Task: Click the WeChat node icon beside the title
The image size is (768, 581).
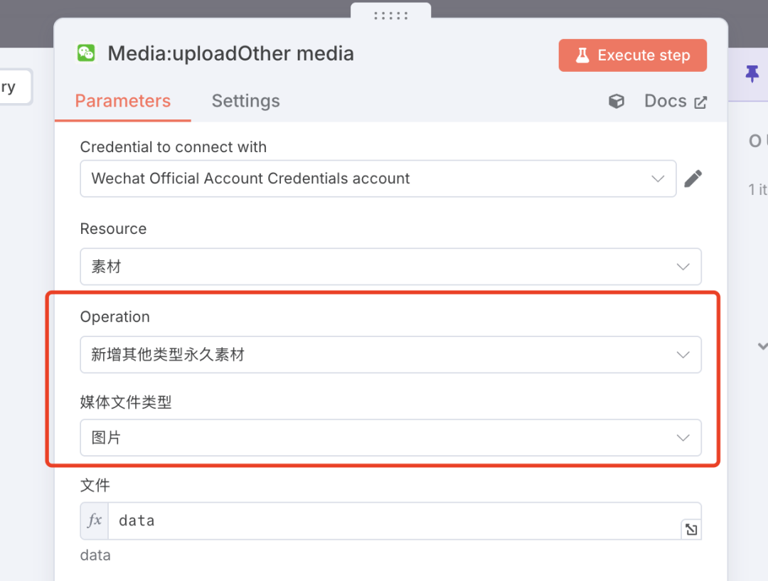Action: [87, 53]
